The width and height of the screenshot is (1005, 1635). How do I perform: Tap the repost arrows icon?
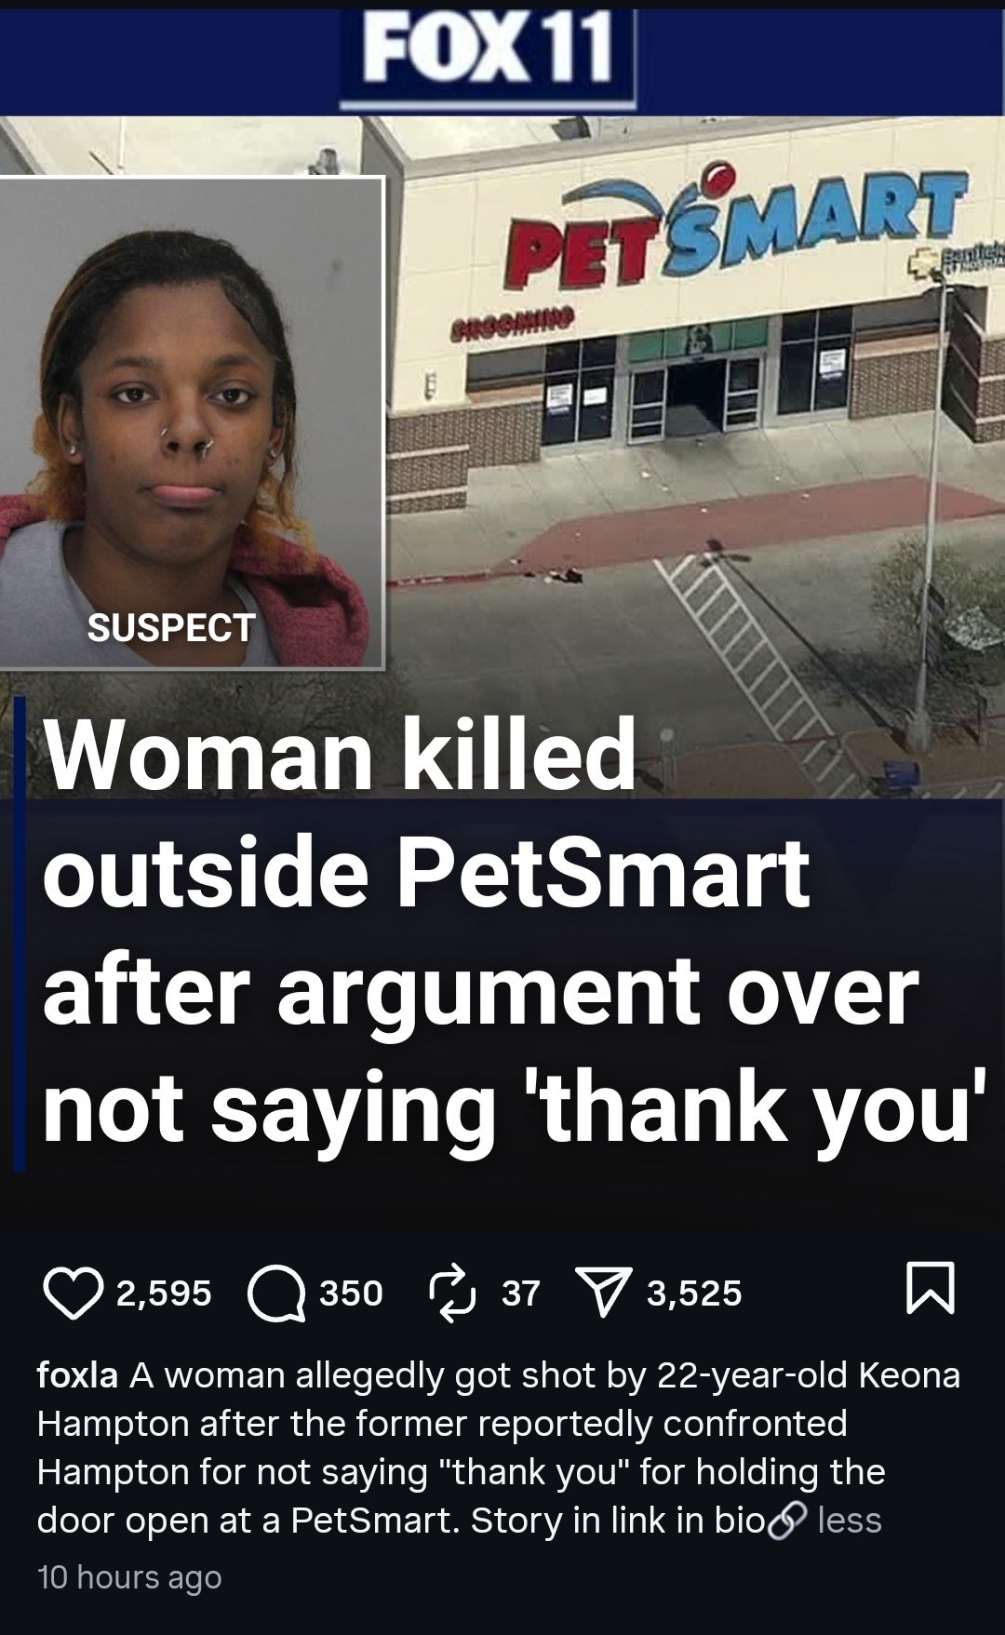click(452, 1293)
